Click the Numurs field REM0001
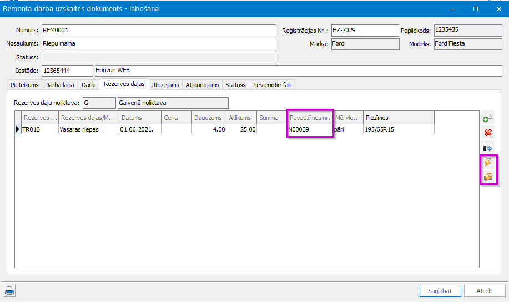Screen dimensions: 509x302 (x=159, y=30)
